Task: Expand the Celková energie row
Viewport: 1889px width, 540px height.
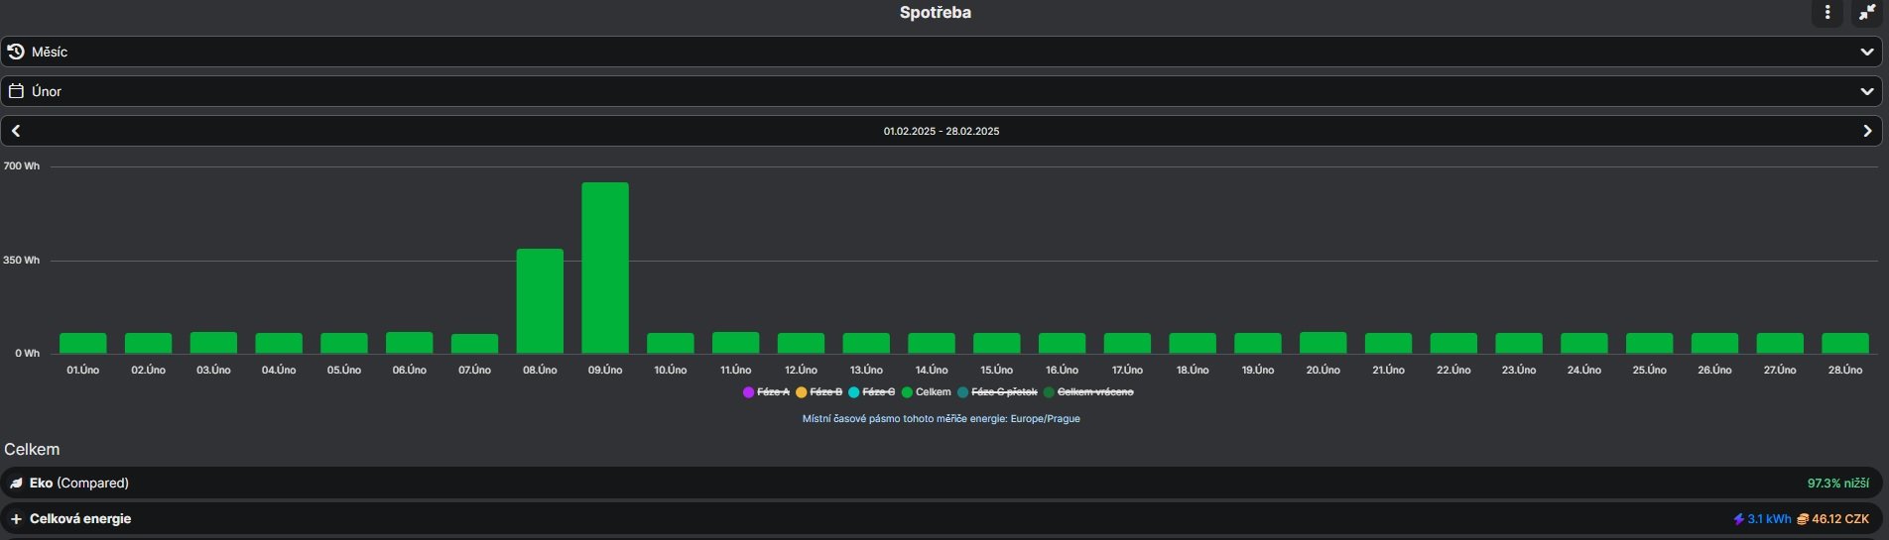Action: coord(942,519)
